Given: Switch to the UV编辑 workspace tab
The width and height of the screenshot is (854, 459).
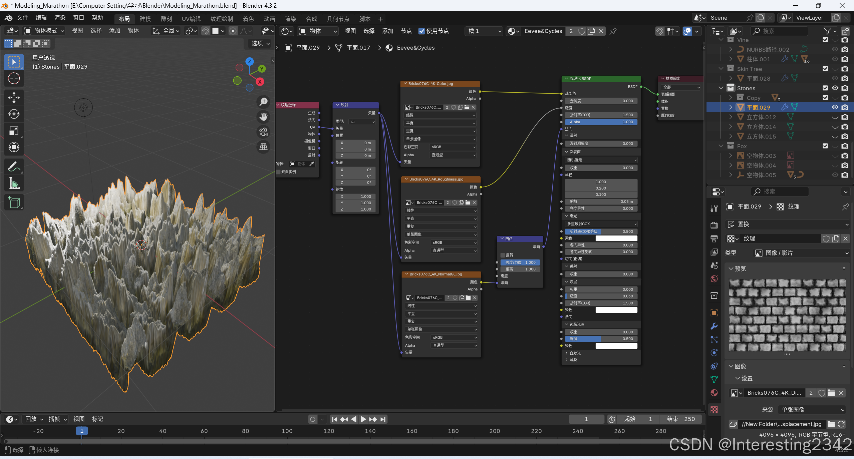Looking at the screenshot, I should (x=191, y=19).
